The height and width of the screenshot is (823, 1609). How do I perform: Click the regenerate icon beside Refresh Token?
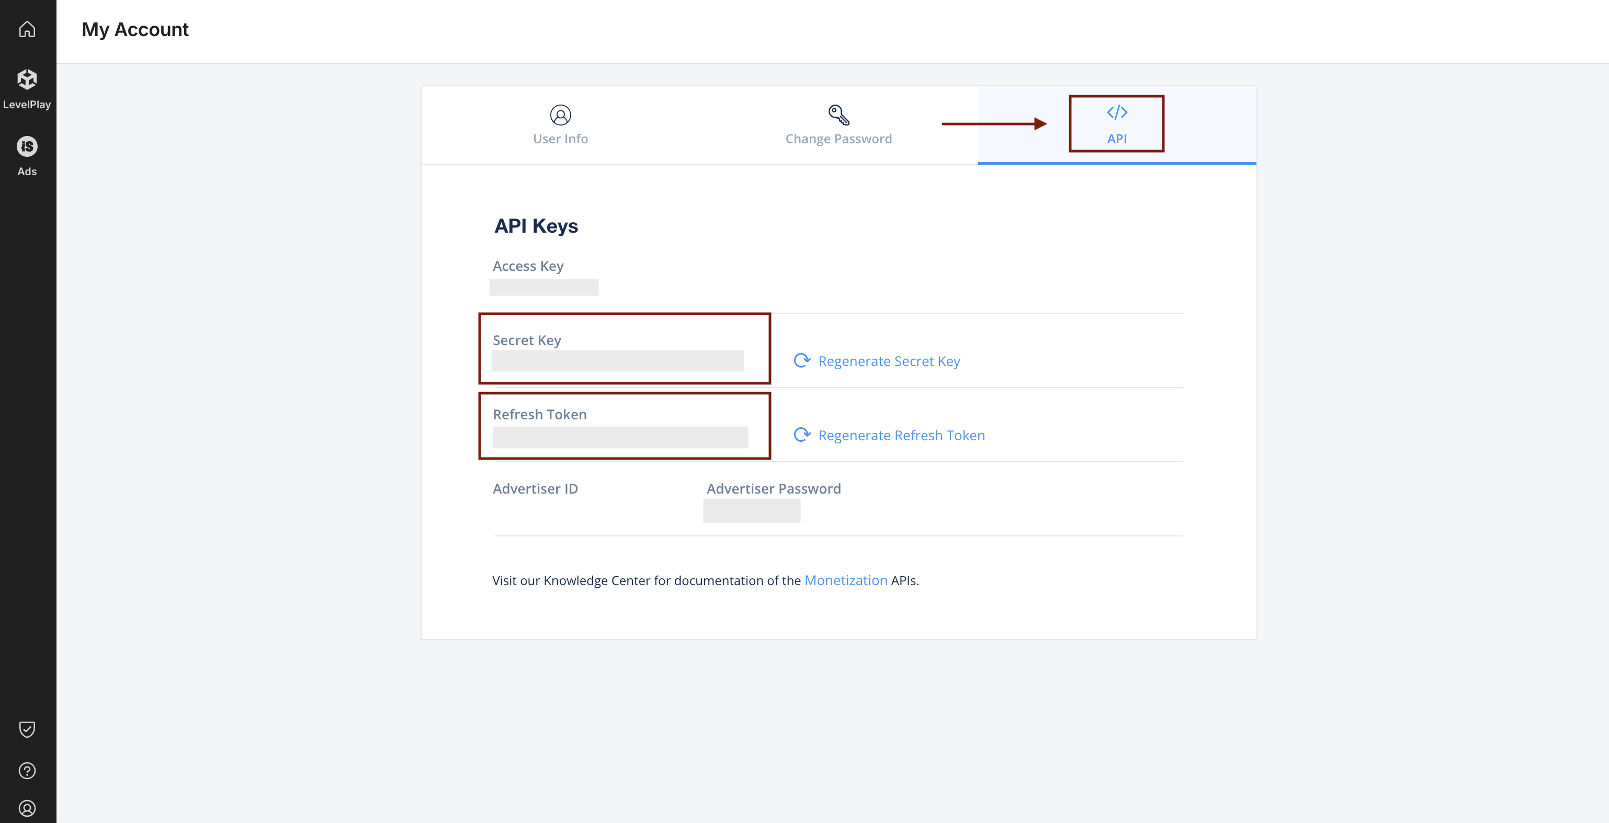[801, 435]
